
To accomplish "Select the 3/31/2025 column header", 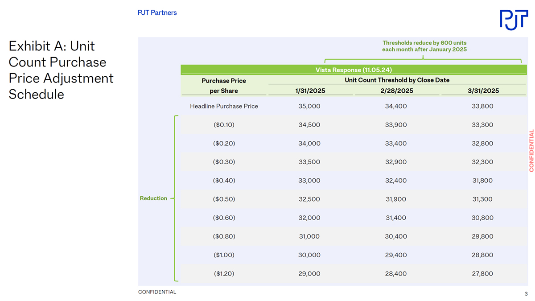I will (482, 91).
